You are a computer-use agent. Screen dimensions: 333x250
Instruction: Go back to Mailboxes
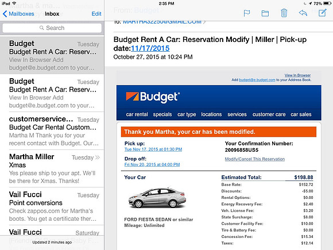[18, 14]
